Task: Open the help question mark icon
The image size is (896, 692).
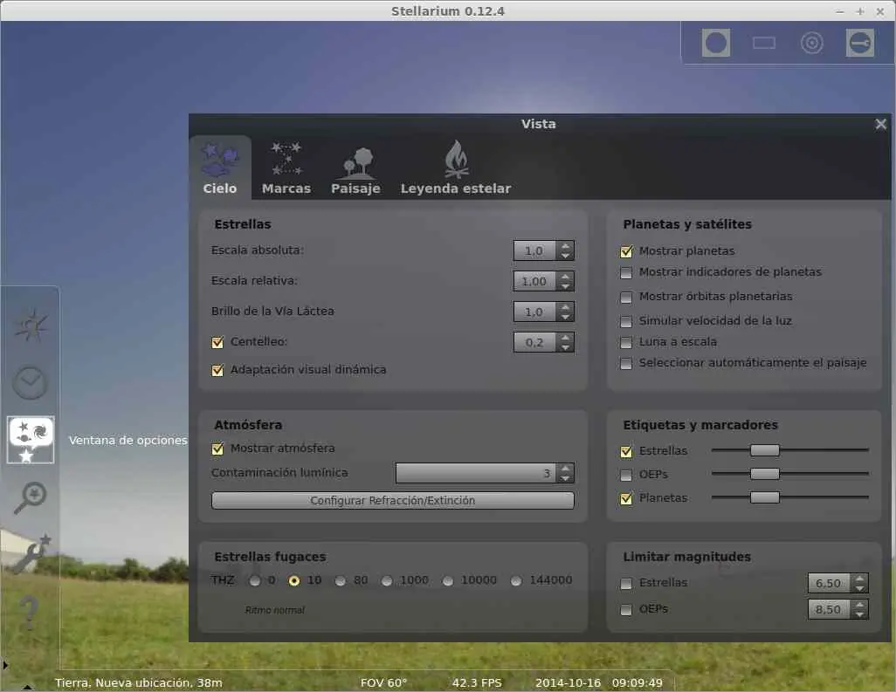Action: 29,612
